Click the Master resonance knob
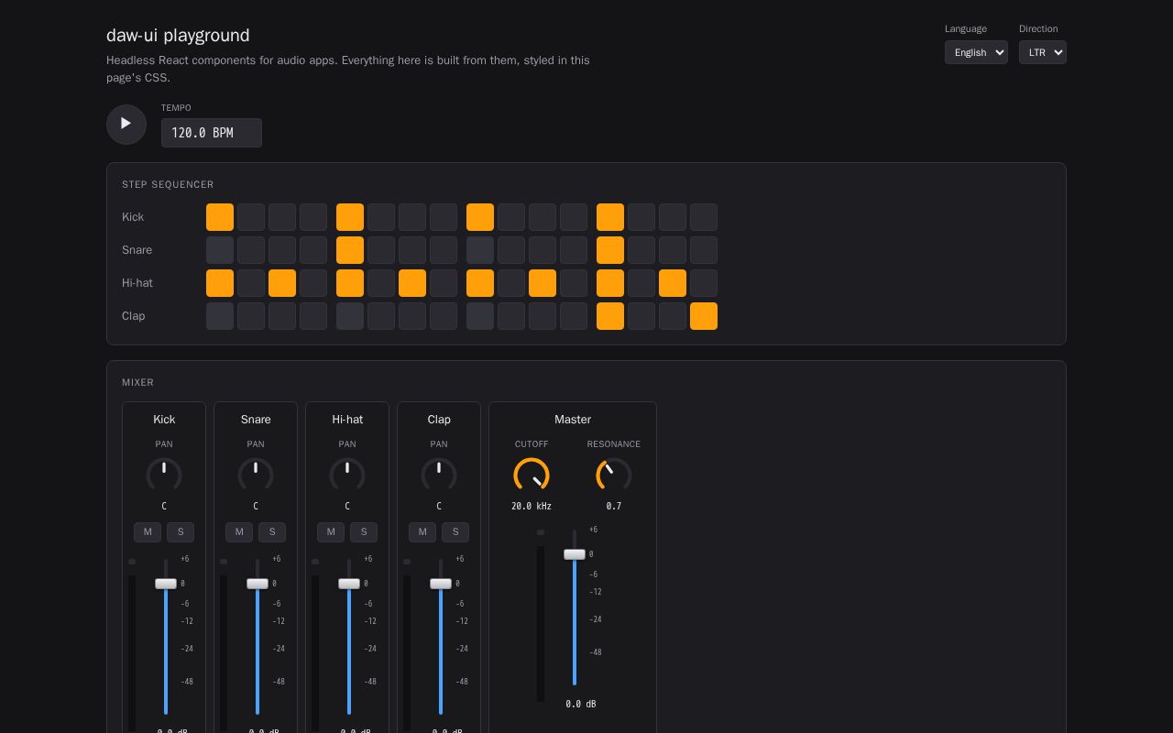Image resolution: width=1173 pixels, height=733 pixels. tap(614, 475)
